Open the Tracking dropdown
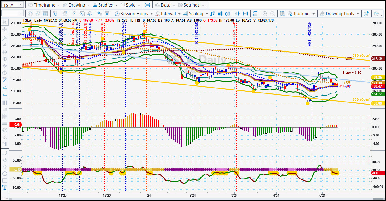The width and height of the screenshot is (386, 201). (301, 13)
